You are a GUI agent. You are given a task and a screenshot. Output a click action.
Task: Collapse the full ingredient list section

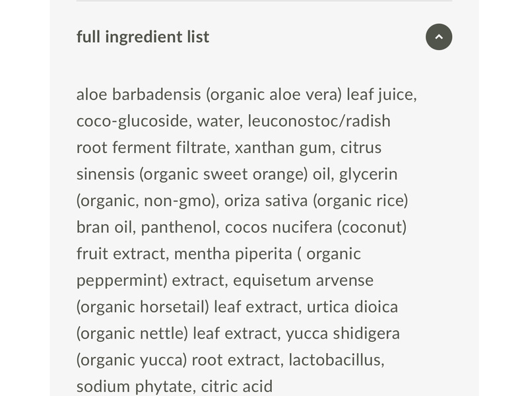(439, 37)
